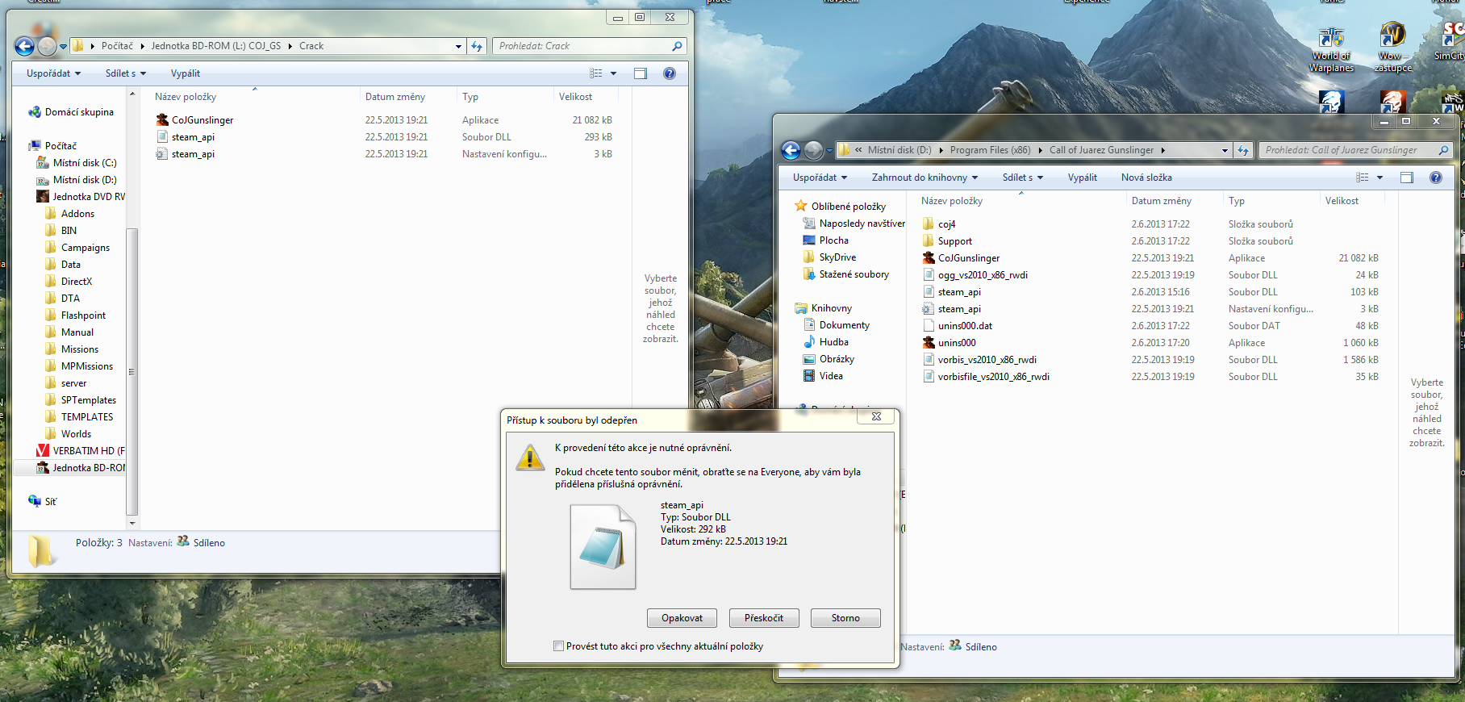Image resolution: width=1465 pixels, height=702 pixels.
Task: Click Přeskočit button in dialog
Action: (x=764, y=618)
